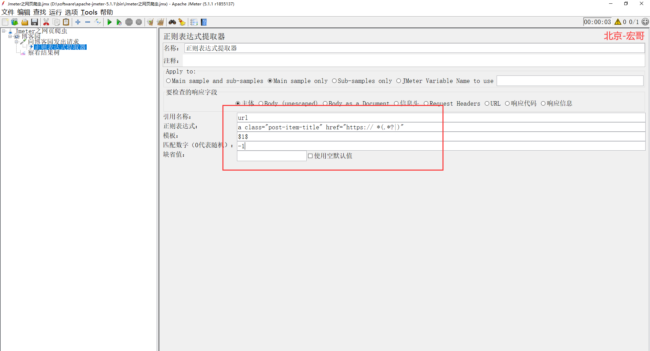
Task: Stop the test with STOP icon
Action: coord(129,22)
